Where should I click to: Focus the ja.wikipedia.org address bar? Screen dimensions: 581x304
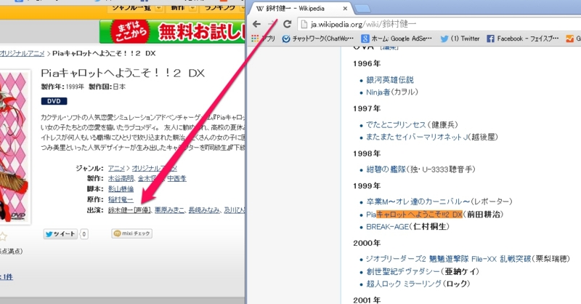click(x=441, y=25)
